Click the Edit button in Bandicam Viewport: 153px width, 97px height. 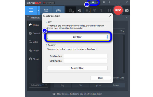point(80,85)
